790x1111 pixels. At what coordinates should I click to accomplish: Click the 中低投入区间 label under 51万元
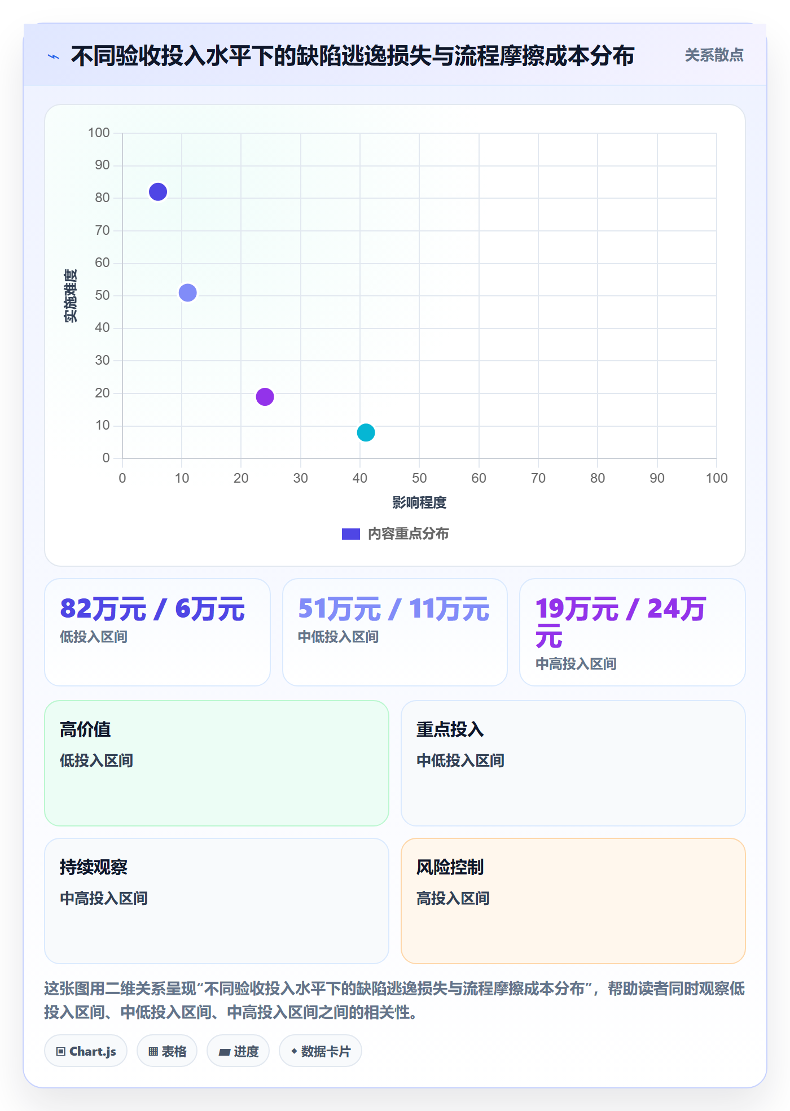click(x=338, y=637)
